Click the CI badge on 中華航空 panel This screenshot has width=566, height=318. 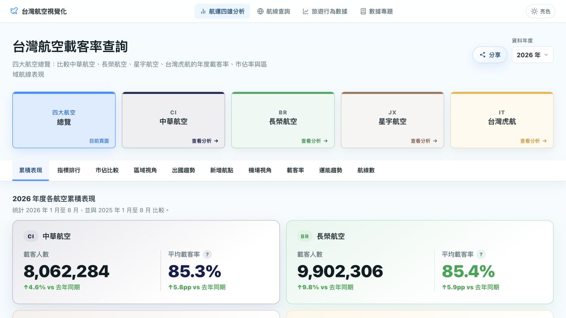31,236
